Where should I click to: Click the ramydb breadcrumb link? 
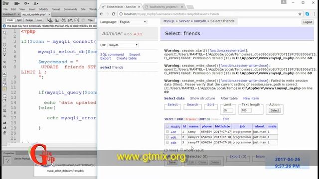(200, 21)
